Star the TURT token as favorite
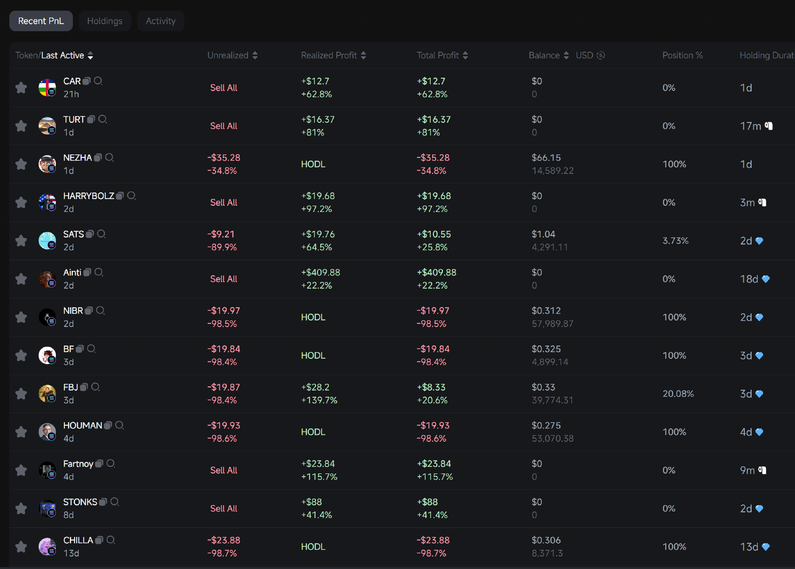The width and height of the screenshot is (795, 569). pos(21,126)
